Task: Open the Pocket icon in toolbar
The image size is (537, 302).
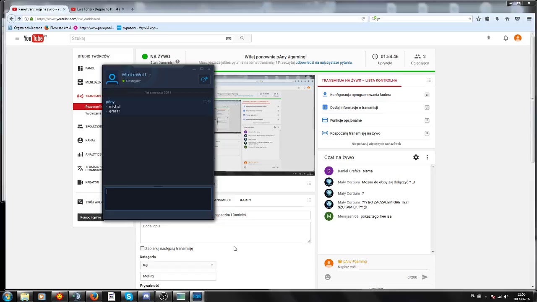Action: tap(517, 19)
